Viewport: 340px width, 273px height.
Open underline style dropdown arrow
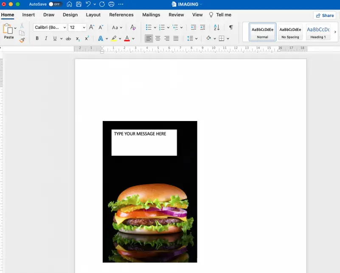tap(62, 39)
